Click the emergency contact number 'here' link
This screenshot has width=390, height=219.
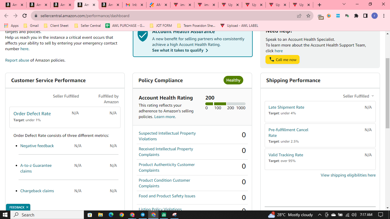click(x=24, y=49)
